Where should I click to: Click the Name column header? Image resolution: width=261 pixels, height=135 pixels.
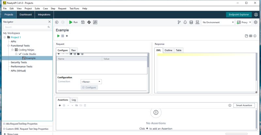pyautogui.click(x=79, y=59)
